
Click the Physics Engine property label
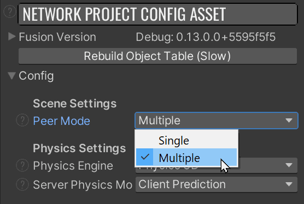point(73,166)
